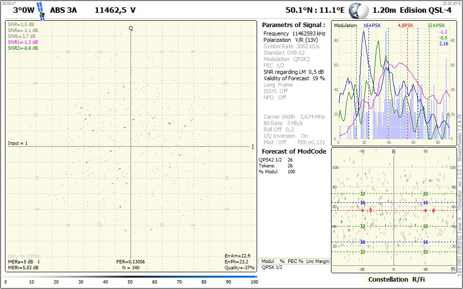This screenshot has height=289, width=463.
Task: Click the globe icon near the coordinates
Action: tap(359, 11)
